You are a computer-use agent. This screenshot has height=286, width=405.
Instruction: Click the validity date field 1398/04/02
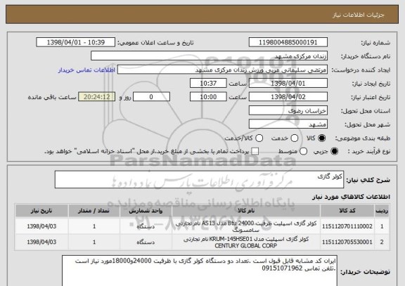click(x=288, y=97)
